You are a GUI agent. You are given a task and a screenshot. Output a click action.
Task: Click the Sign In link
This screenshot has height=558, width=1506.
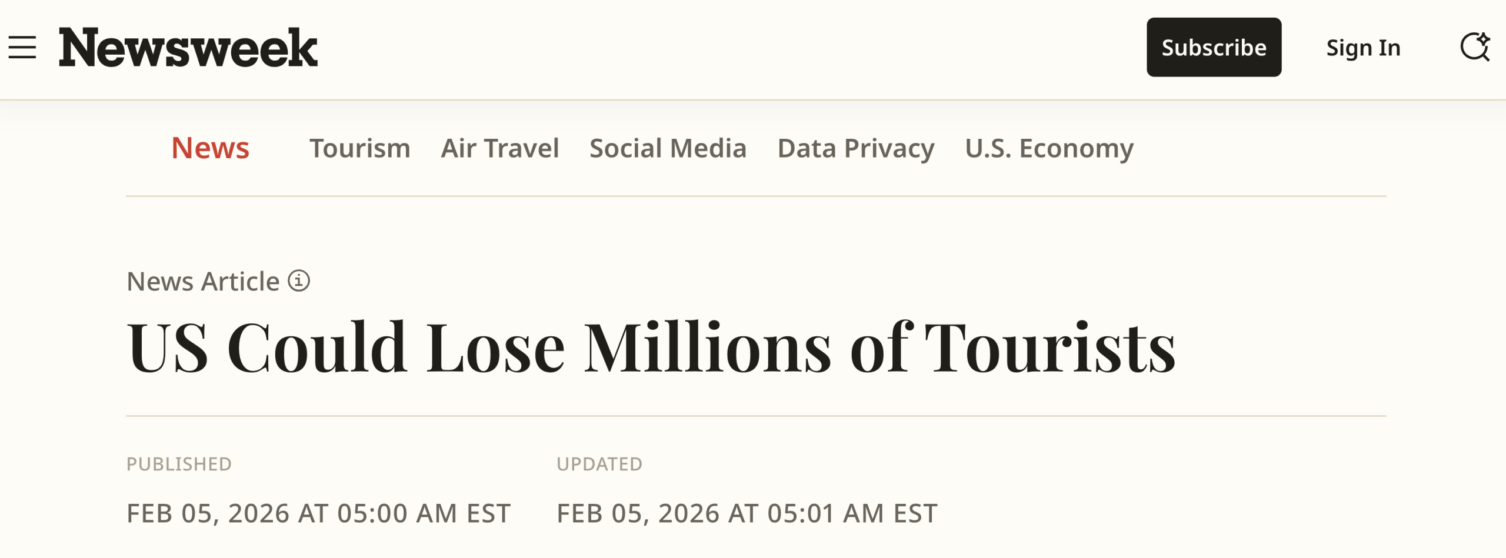(1363, 48)
